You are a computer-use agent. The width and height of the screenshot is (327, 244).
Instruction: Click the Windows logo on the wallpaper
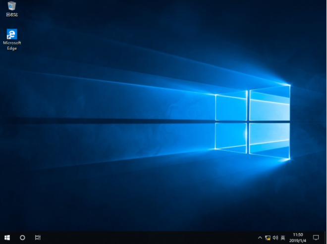click(x=253, y=122)
